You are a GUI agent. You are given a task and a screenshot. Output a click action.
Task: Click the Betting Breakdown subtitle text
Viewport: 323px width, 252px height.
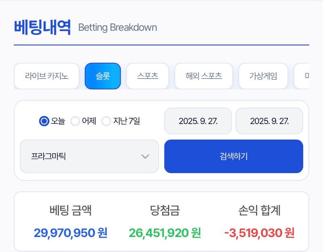[x=117, y=28]
